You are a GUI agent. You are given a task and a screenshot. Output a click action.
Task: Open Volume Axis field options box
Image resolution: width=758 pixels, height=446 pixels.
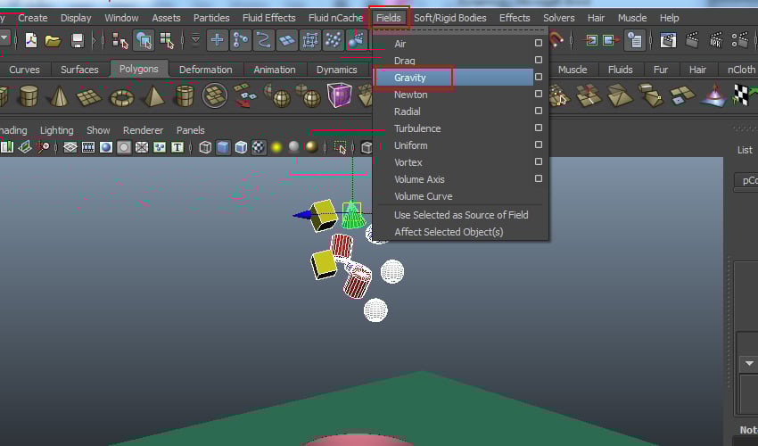(x=538, y=178)
